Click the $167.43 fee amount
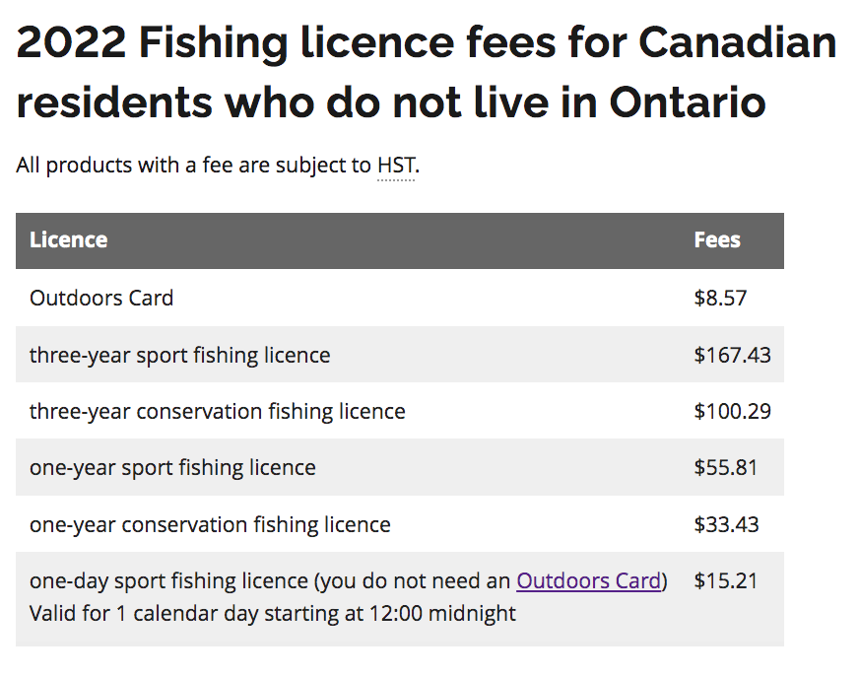Viewport: 859px width, 676px height. (x=732, y=355)
